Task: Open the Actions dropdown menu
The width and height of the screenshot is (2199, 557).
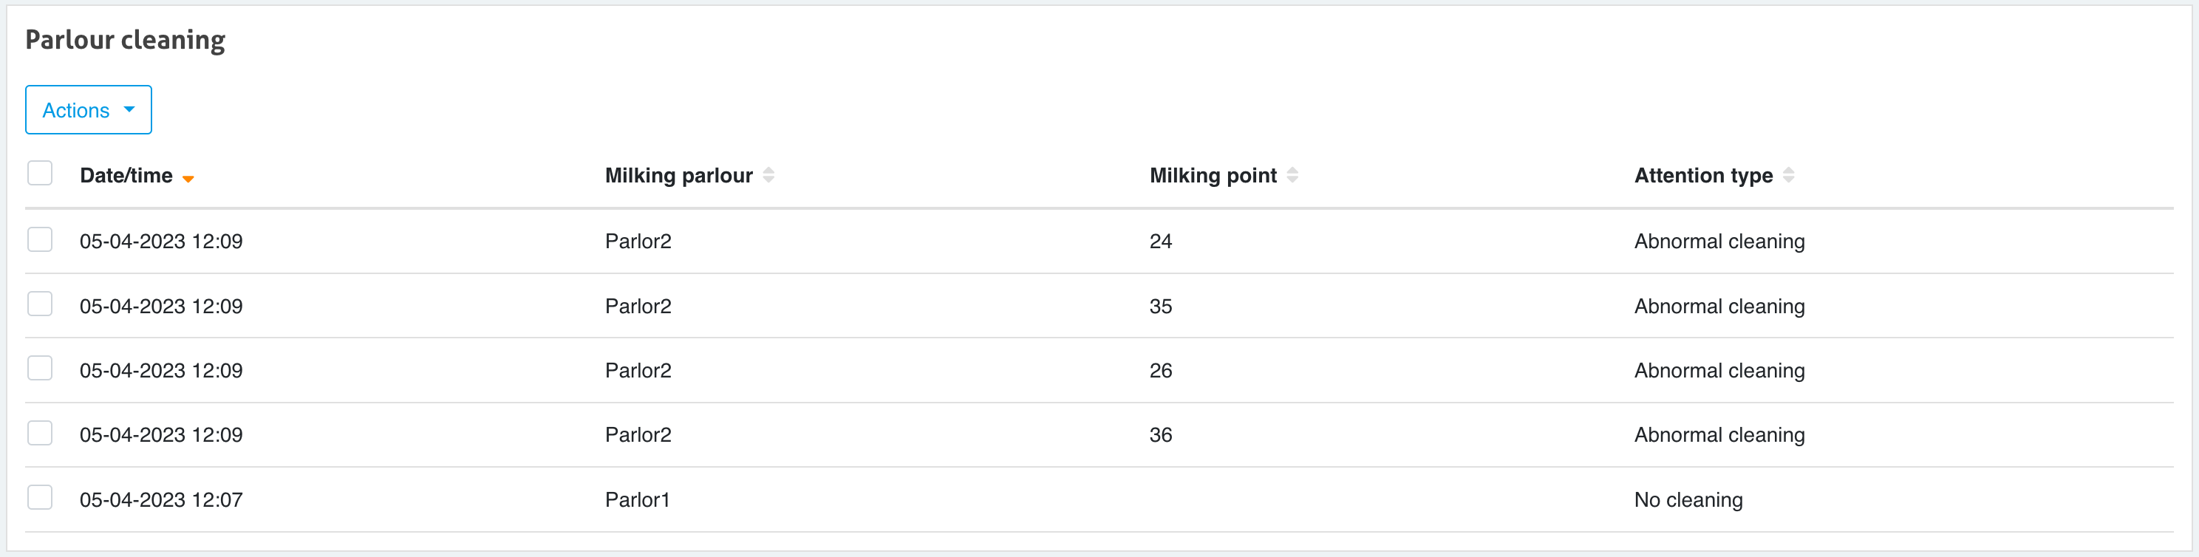Action: coord(89,110)
